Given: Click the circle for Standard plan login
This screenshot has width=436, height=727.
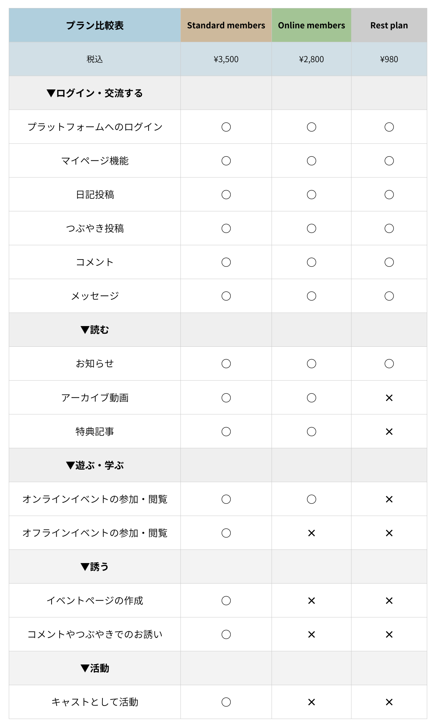Looking at the screenshot, I should [226, 127].
